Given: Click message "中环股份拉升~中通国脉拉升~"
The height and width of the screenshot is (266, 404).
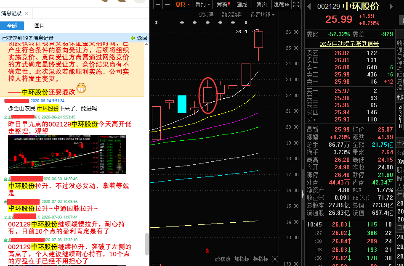Looking at the screenshot, I should click(53, 208).
